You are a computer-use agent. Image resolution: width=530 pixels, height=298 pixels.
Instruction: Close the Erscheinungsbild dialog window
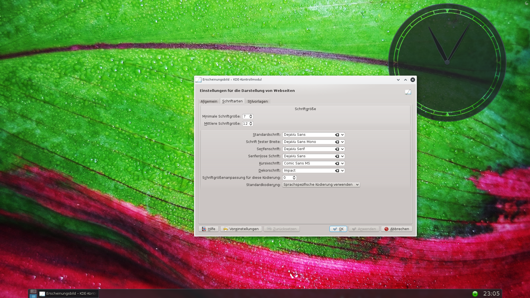click(x=412, y=80)
